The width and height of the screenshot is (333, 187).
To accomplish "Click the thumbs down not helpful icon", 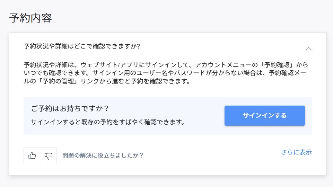I will (x=49, y=156).
